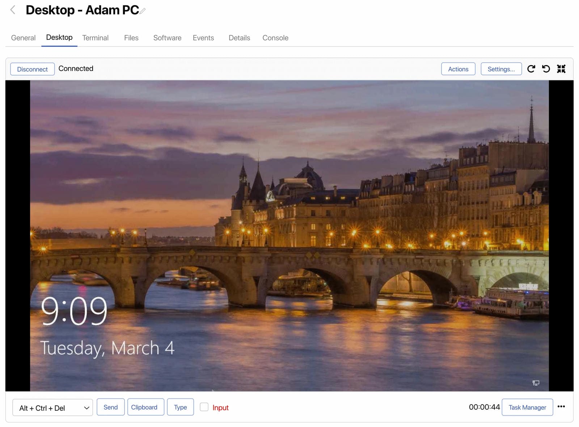Click the clockwise rotate icon
Image resolution: width=579 pixels, height=427 pixels.
click(531, 69)
